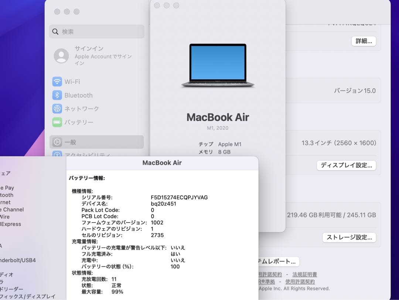Open ストレージ設定... settings
Viewport: 399px width, 300px height.
click(x=349, y=238)
